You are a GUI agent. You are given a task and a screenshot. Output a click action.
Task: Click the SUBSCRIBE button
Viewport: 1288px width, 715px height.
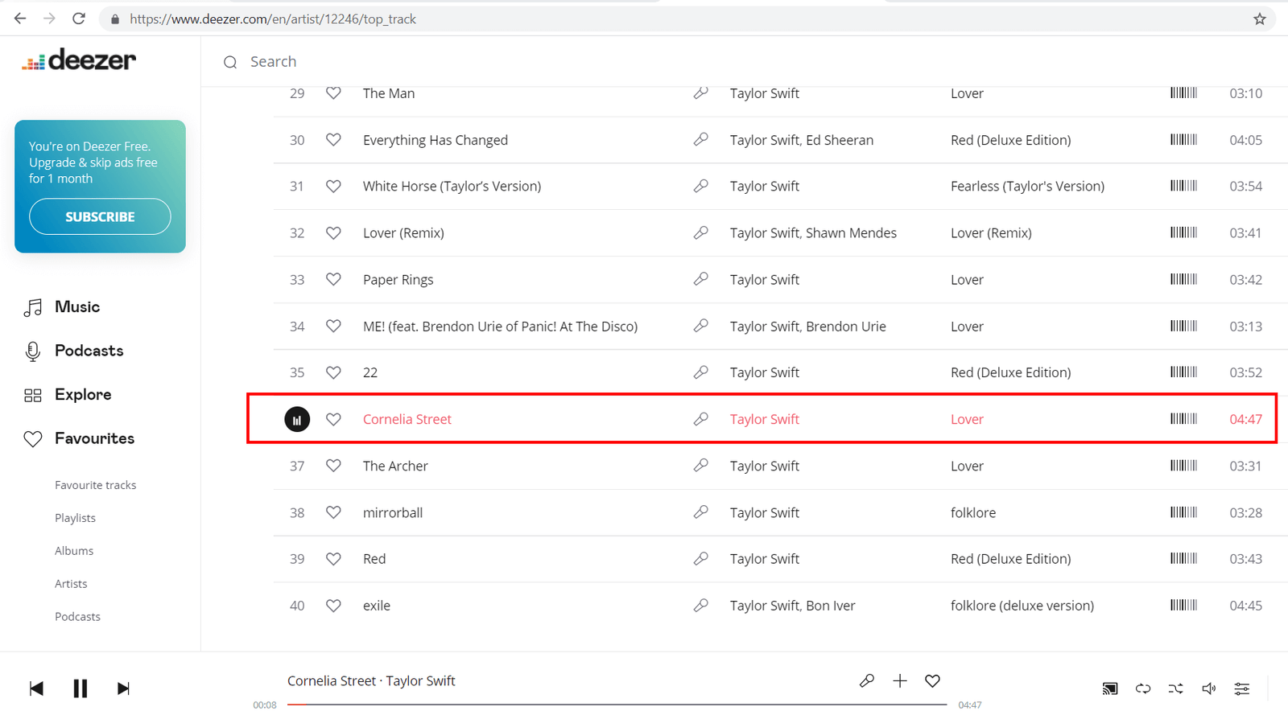100,216
